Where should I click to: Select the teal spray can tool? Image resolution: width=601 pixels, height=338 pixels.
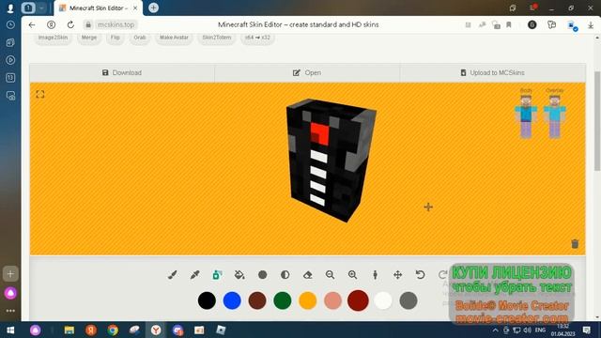pyautogui.click(x=217, y=275)
